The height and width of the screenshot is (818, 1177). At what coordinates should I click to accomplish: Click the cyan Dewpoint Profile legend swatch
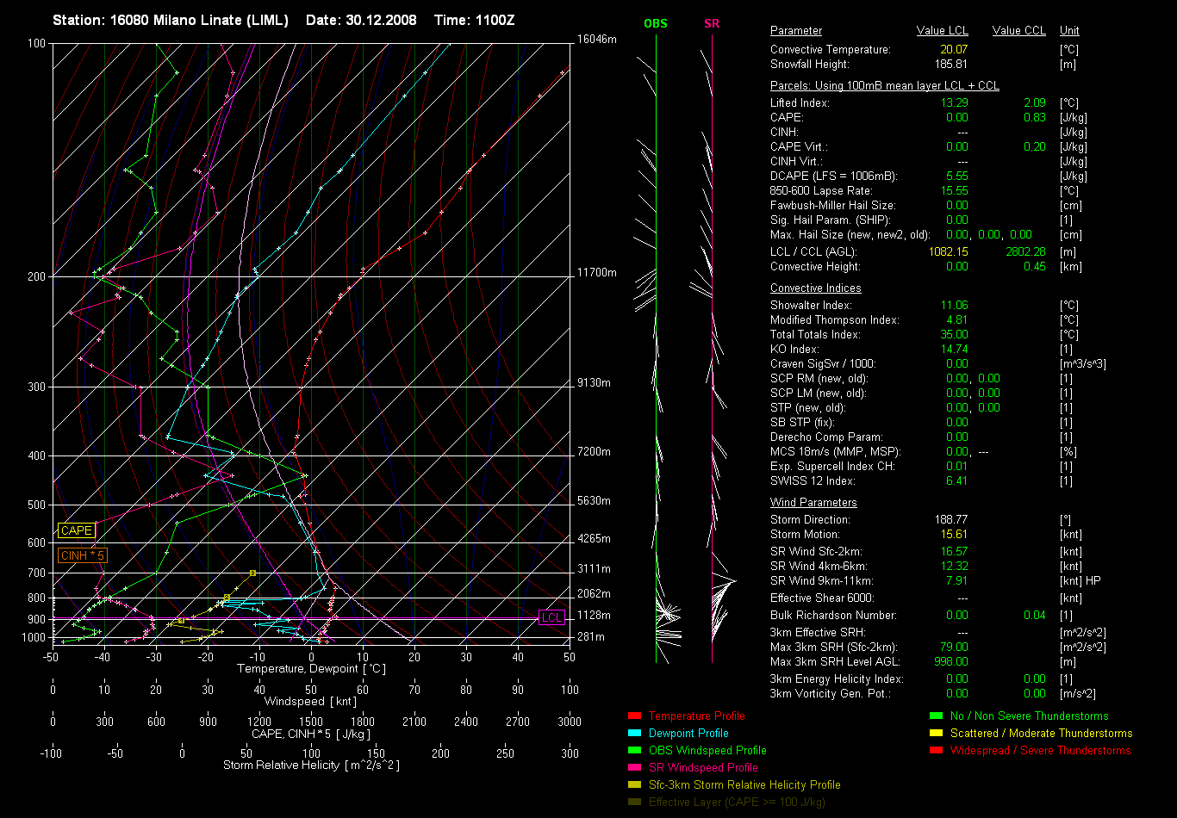click(634, 734)
